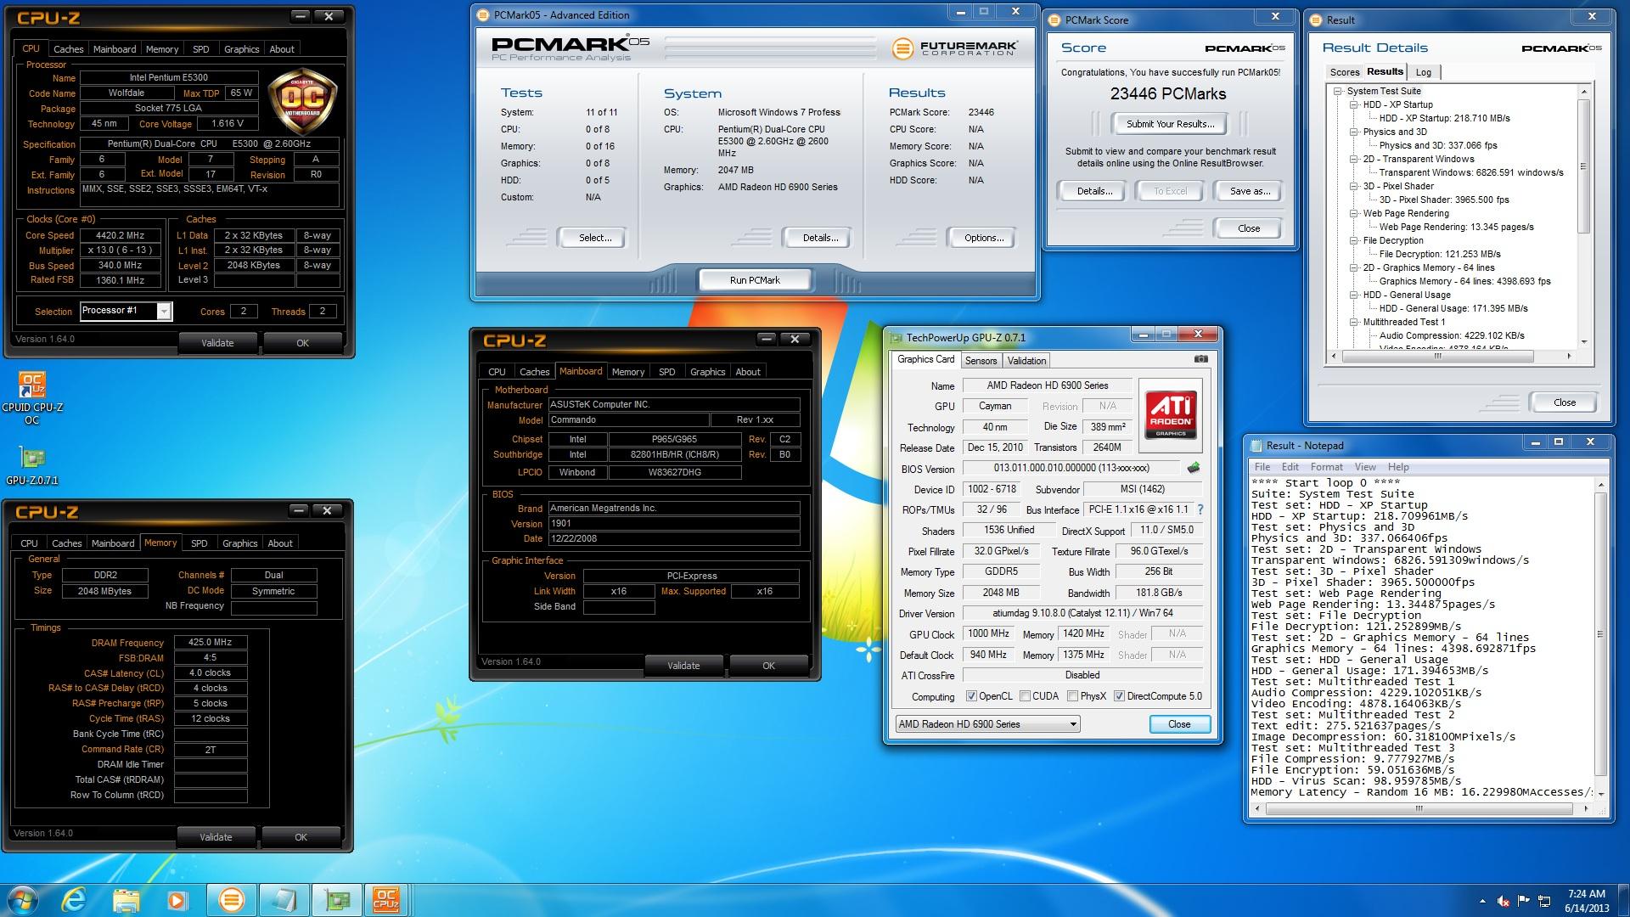Click the Notepad title bar icon

[1256, 445]
